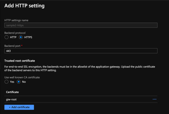Select the HTTPS backend protocol radio
This screenshot has width=169, height=114.
click(x=21, y=37)
